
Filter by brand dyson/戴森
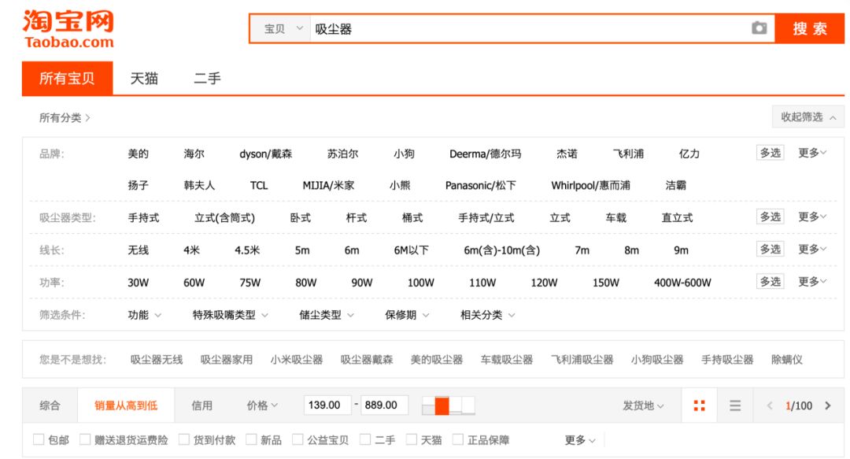click(x=266, y=154)
